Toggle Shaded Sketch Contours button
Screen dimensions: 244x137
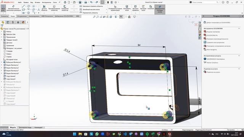pos(160,9)
